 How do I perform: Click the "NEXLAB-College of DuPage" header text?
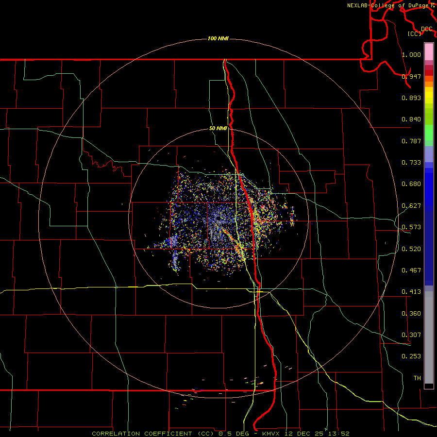click(x=388, y=5)
